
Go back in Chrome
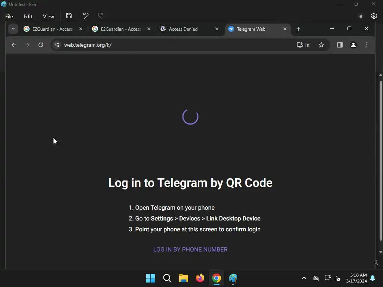(x=14, y=45)
